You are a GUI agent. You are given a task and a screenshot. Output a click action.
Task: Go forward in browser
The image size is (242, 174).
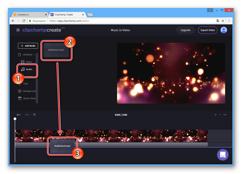point(18,21)
